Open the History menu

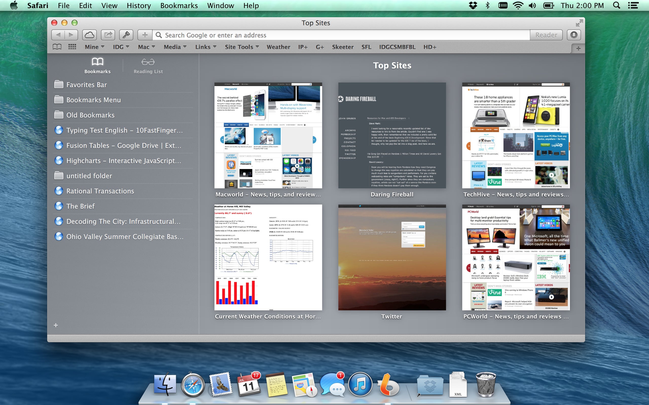(x=139, y=5)
